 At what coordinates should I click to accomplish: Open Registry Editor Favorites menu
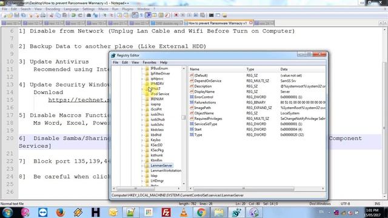tap(149, 62)
